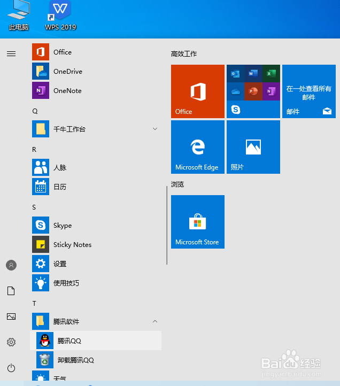Click the 浏览 group heading
This screenshot has height=386, width=340.
pos(177,184)
